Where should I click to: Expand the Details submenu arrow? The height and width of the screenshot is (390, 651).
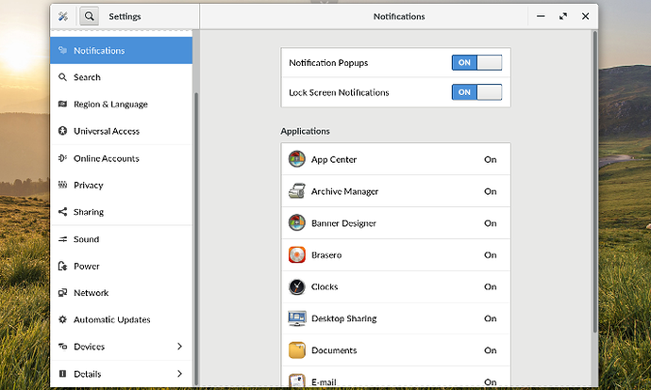(x=179, y=374)
